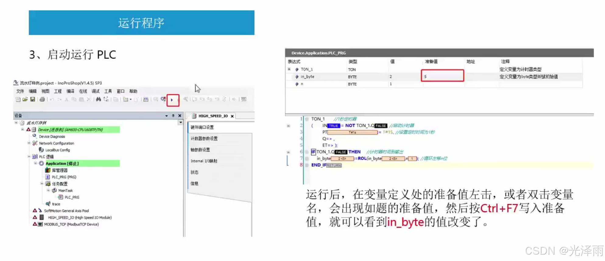Click the pin icon on the 设备 panel
Image resolution: width=605 pixels, height=261 pixels.
point(173,116)
